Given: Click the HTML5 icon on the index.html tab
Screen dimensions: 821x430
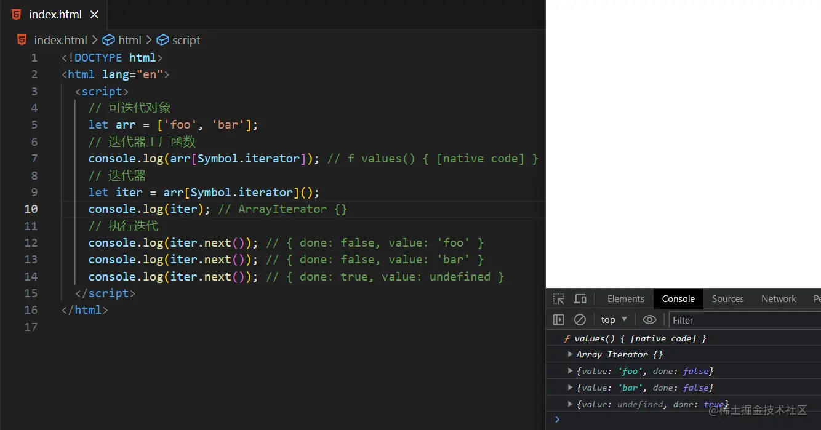Looking at the screenshot, I should [x=16, y=14].
